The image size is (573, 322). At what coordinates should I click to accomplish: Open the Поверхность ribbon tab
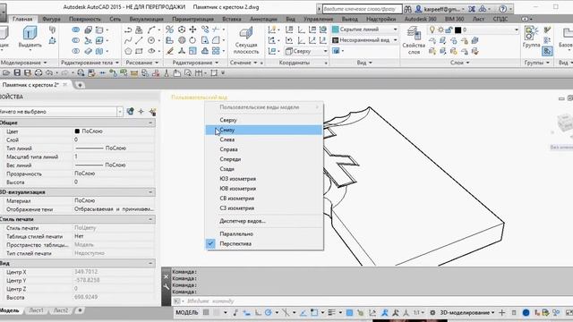[x=85, y=19]
